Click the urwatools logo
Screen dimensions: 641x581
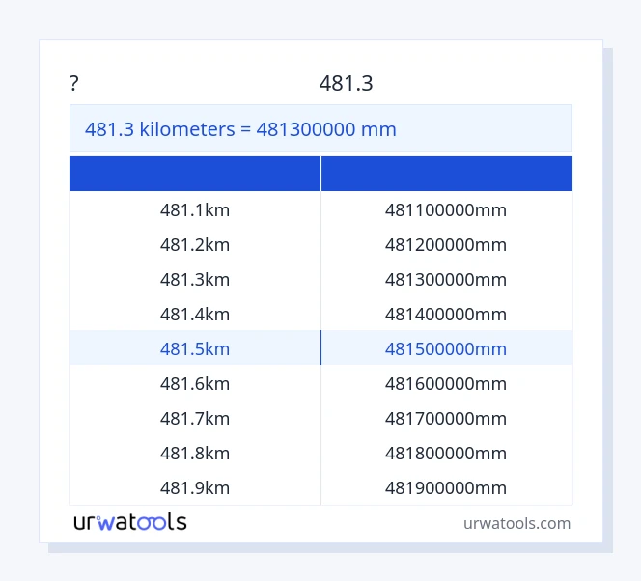(x=130, y=522)
